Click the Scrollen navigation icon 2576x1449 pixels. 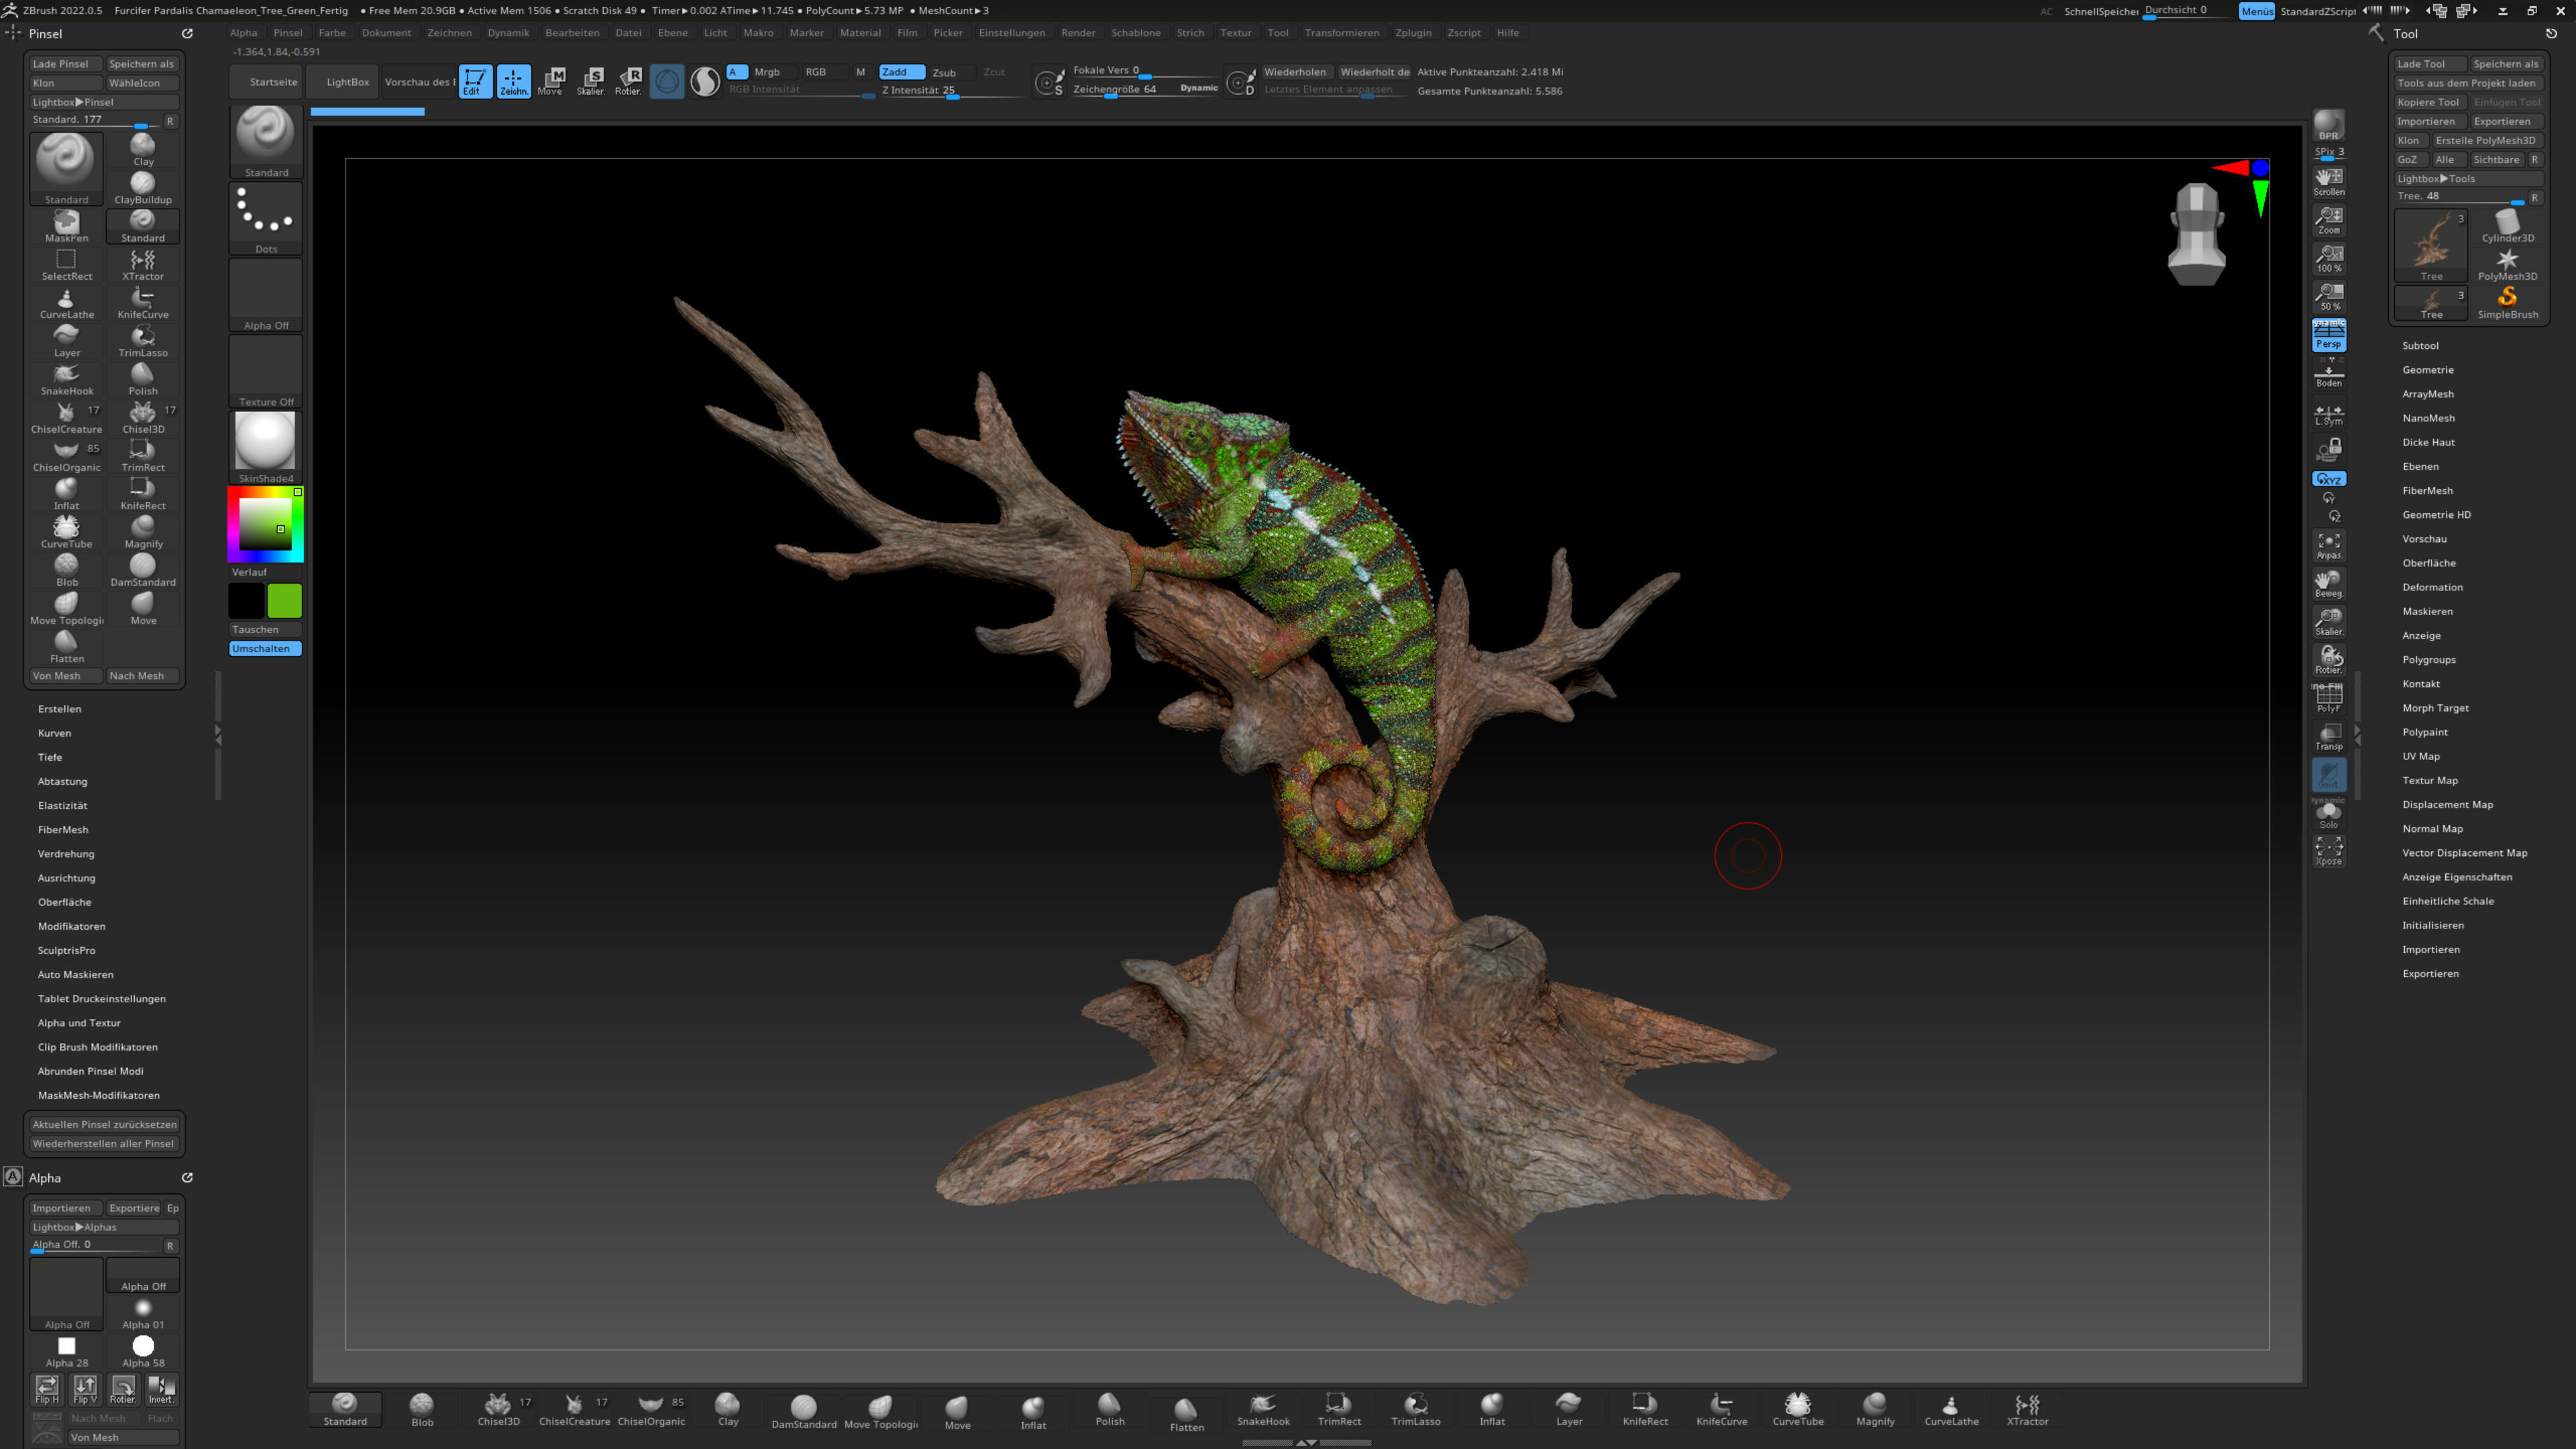(x=2329, y=181)
